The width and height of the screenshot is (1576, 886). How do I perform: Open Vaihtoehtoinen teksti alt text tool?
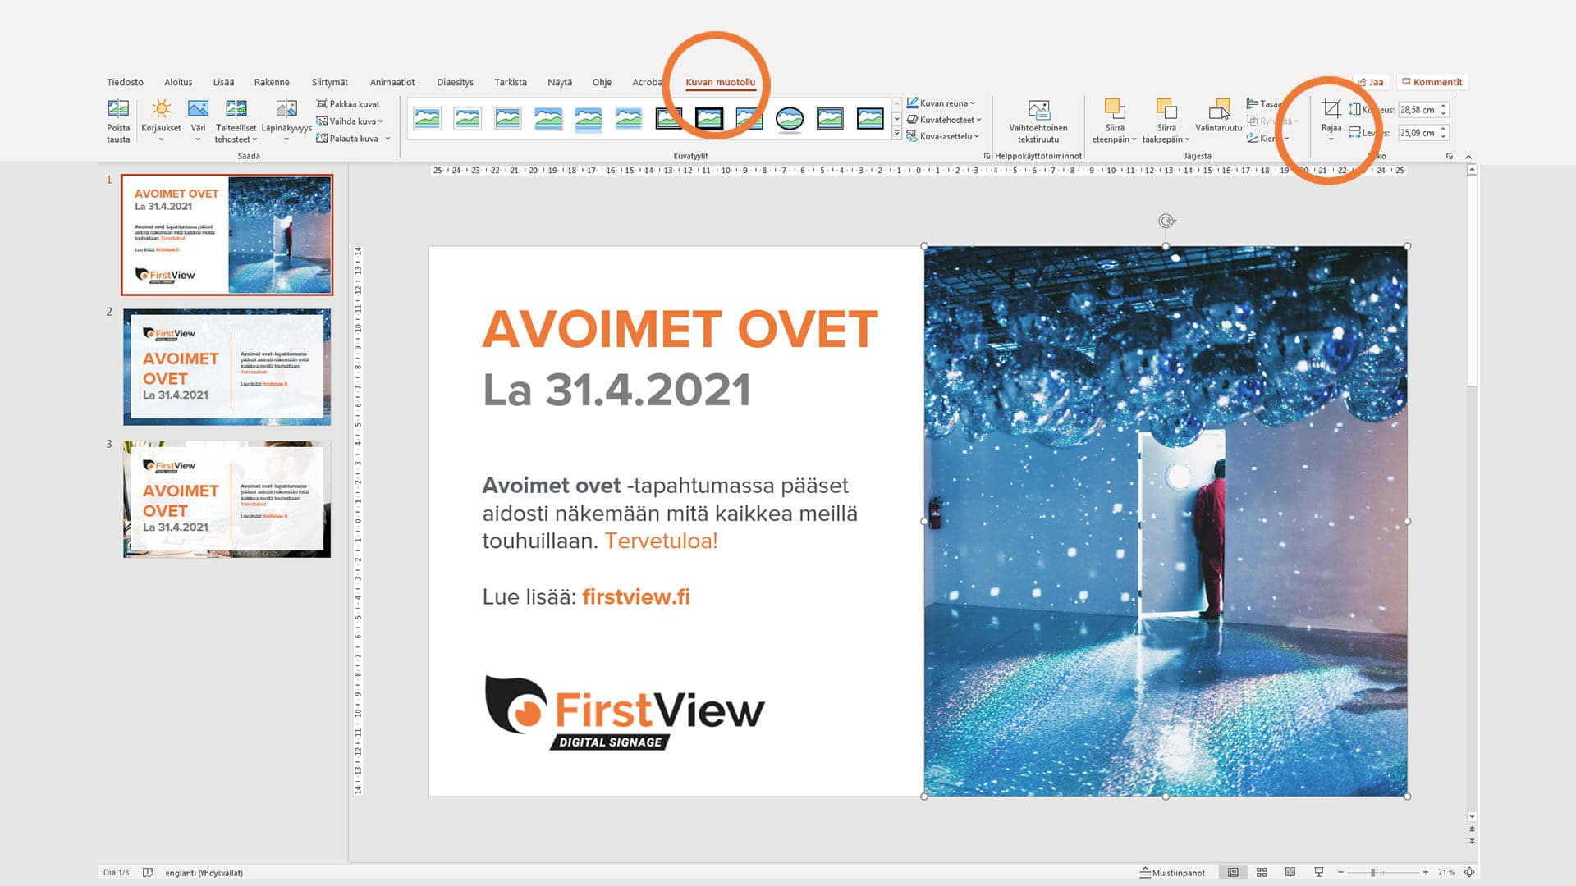coord(1038,121)
